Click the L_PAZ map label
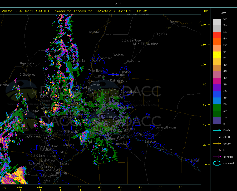The image size is (237, 191). (195, 161)
